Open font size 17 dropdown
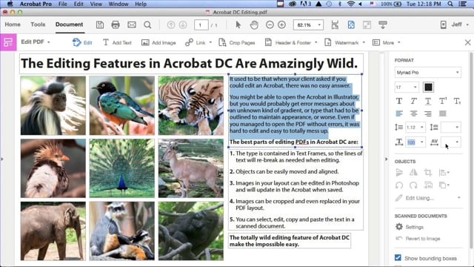474x267 pixels. (x=407, y=88)
